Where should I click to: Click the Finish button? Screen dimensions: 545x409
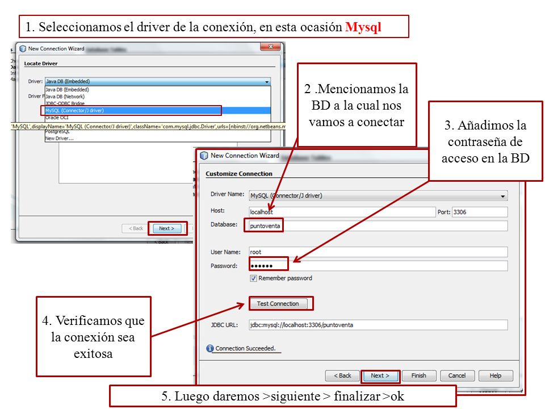point(419,376)
